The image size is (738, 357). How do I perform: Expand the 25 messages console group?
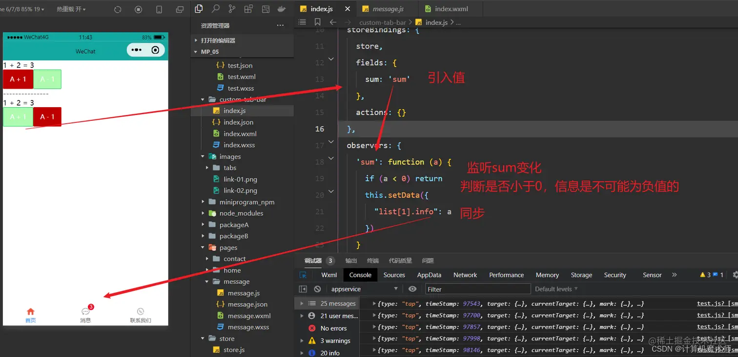point(302,303)
